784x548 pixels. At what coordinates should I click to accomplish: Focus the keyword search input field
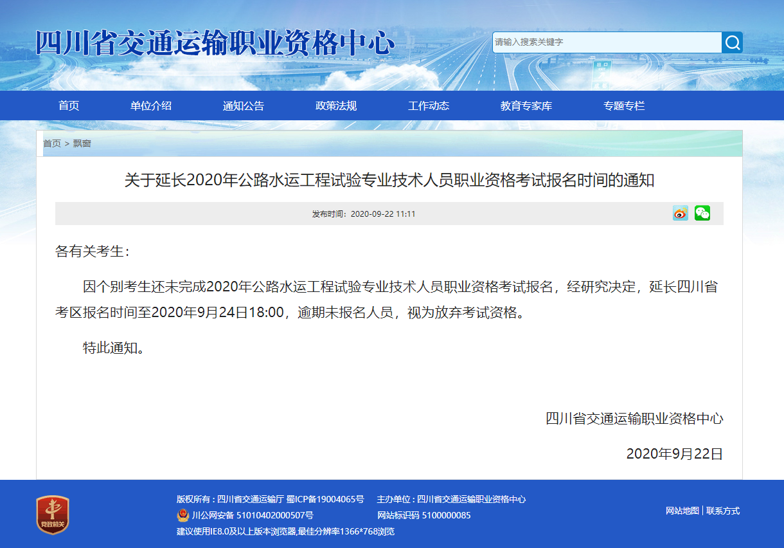coord(606,42)
